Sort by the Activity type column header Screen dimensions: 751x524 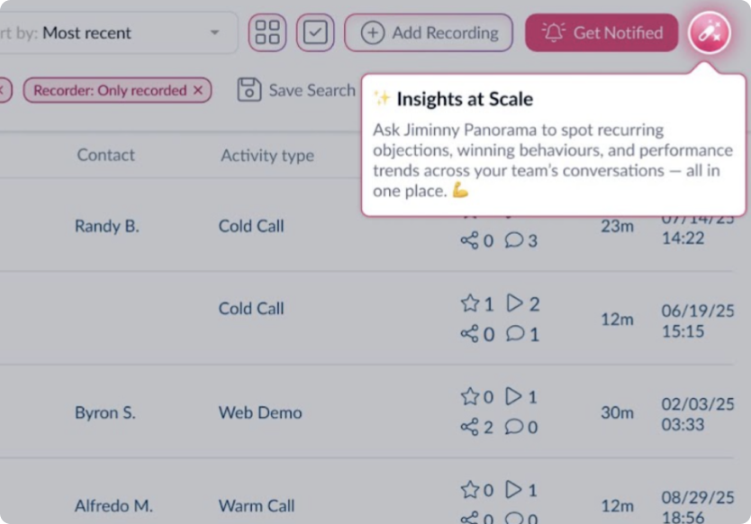coord(267,155)
